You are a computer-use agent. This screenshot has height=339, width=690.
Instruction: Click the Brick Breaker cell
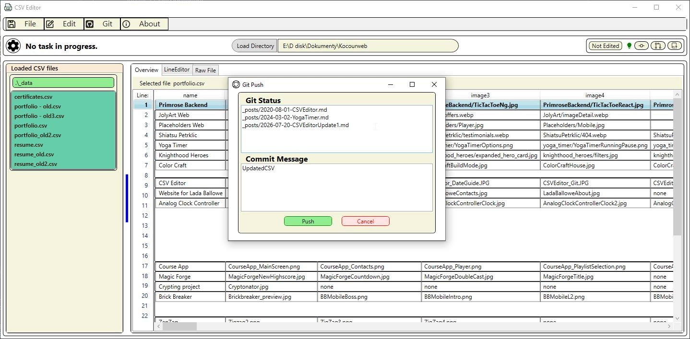190,297
